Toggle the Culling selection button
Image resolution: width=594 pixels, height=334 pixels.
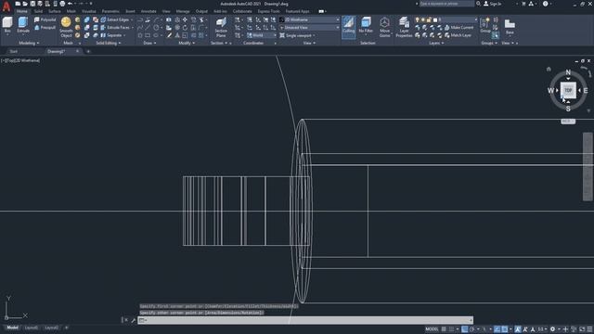[x=349, y=26]
